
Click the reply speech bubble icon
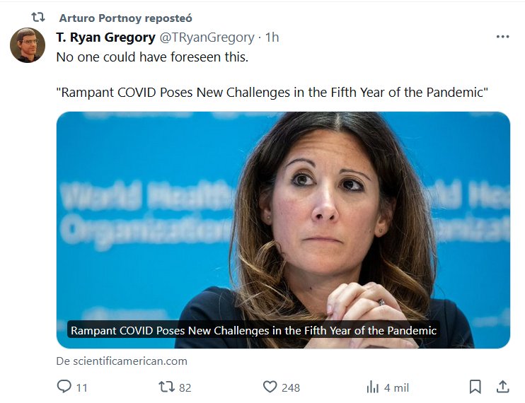64,387
